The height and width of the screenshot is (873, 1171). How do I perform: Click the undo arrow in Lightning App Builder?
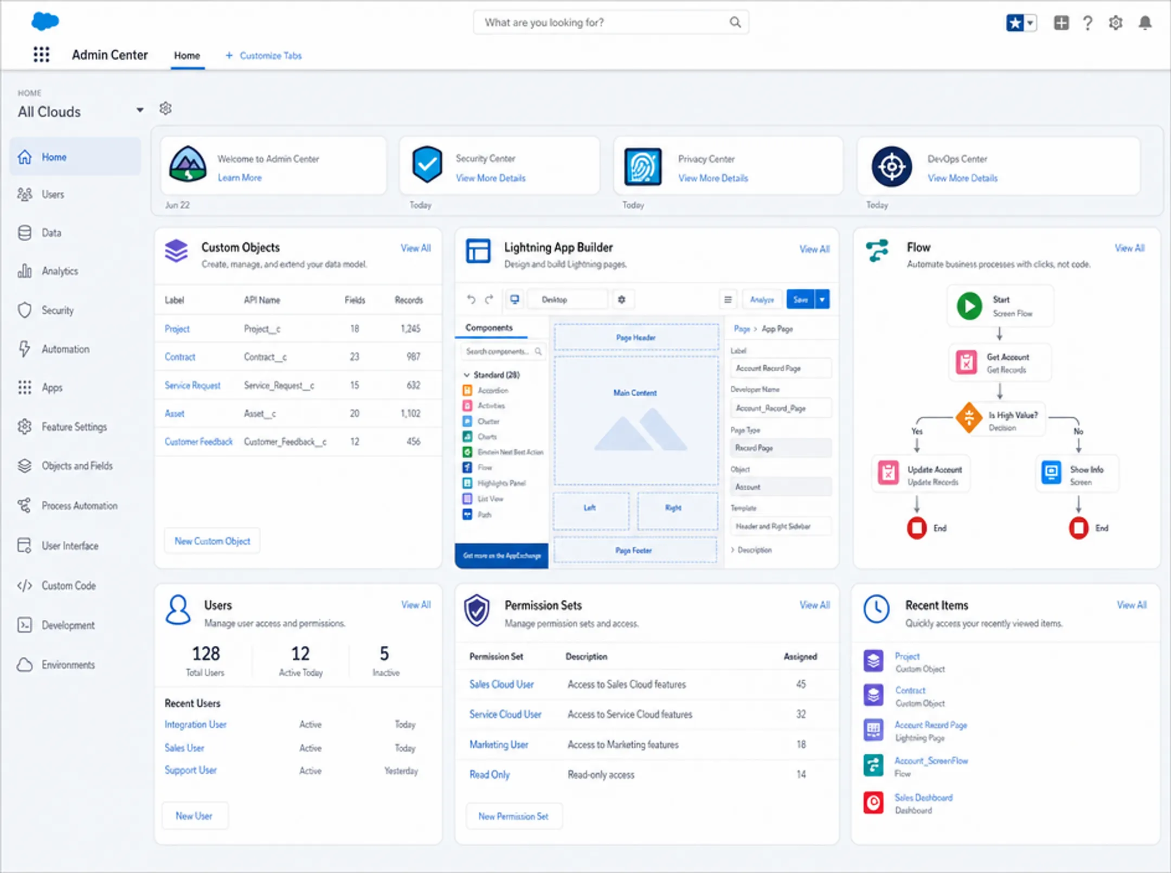[x=471, y=299]
